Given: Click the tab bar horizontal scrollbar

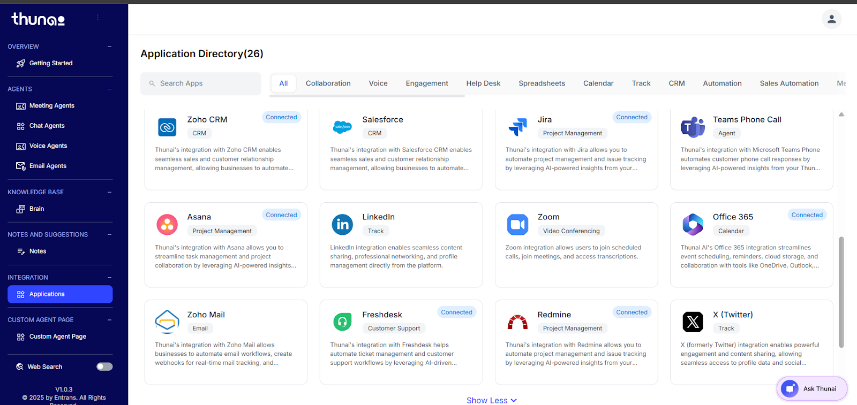Looking at the screenshot, I should [367, 96].
